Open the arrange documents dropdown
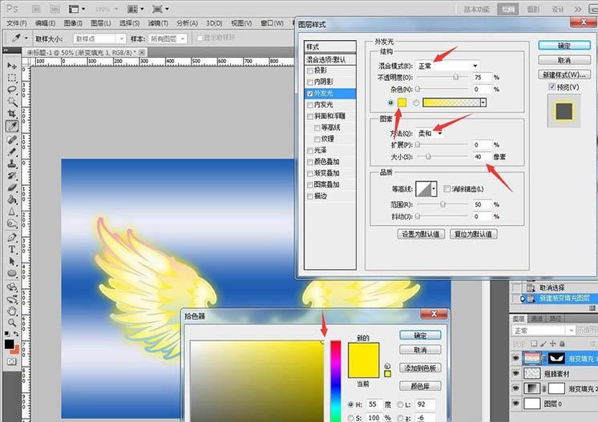This screenshot has width=598, height=422. pos(135,9)
